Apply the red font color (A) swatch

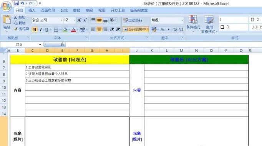tap(73, 30)
